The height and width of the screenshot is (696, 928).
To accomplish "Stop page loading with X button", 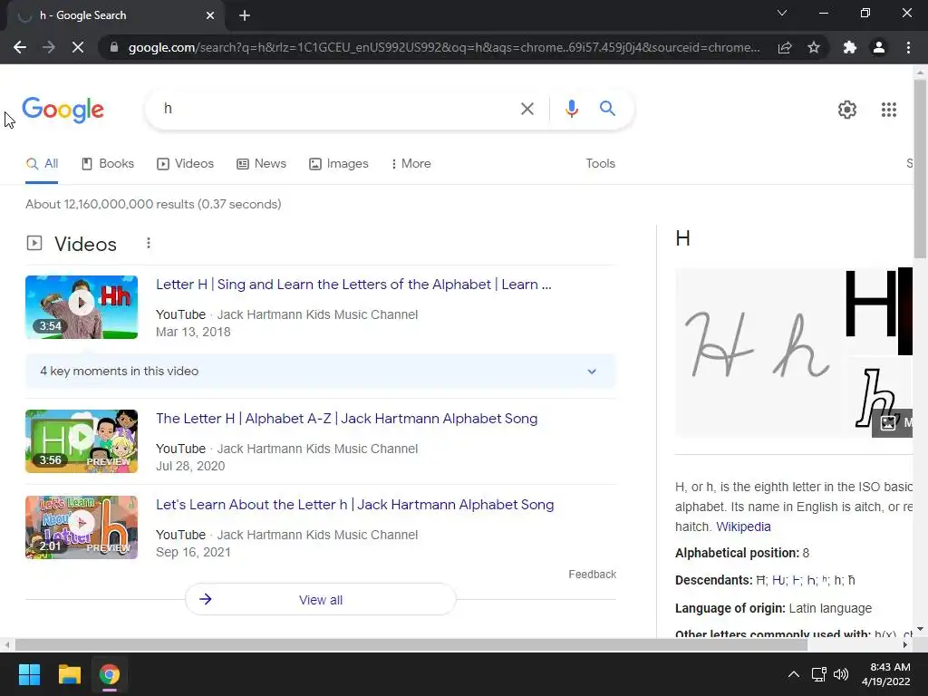I will 78,47.
